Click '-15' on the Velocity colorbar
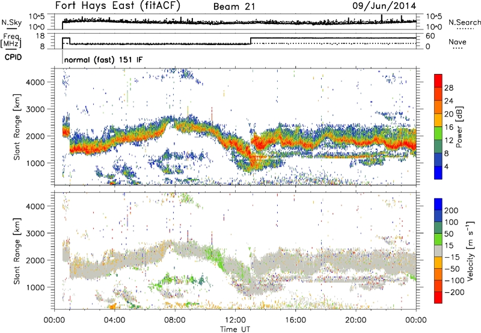The image size is (481, 333). click(451, 257)
